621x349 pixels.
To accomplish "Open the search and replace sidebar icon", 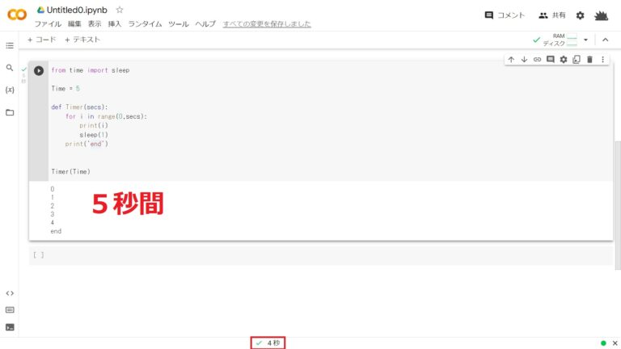I will pyautogui.click(x=10, y=68).
